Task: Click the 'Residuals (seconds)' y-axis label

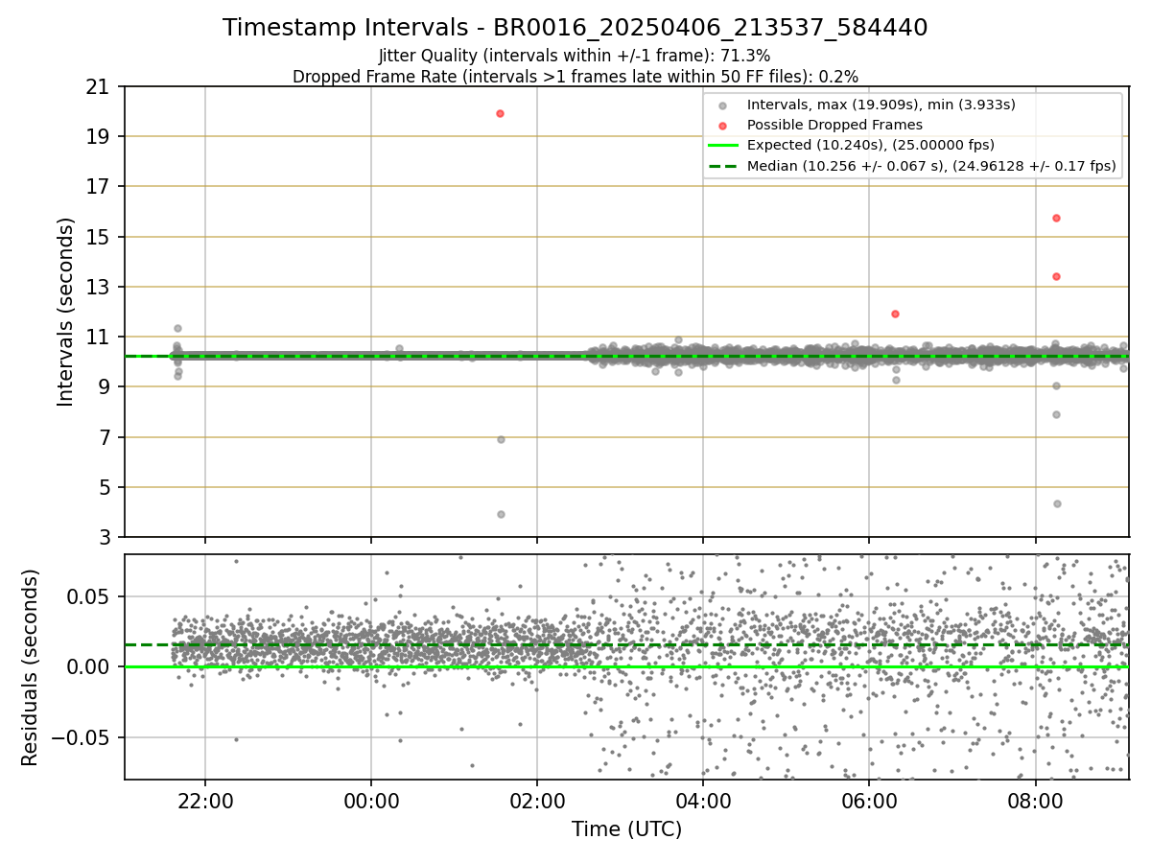Action: pyautogui.click(x=31, y=667)
